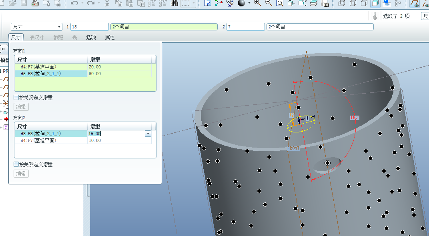Expand the undo history arrow
The height and width of the screenshot is (236, 429).
tap(82, 3)
